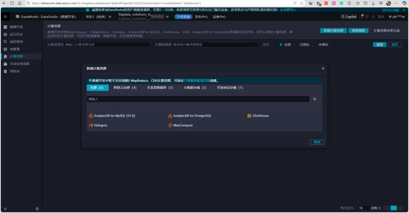Go to pagination page 1
The height and width of the screenshot is (213, 409).
tap(394, 208)
